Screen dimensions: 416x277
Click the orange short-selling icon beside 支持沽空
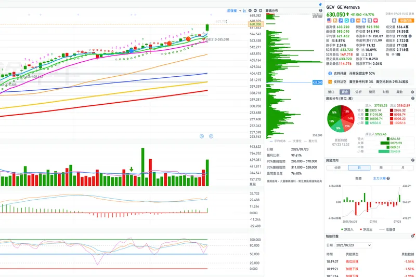(330, 82)
